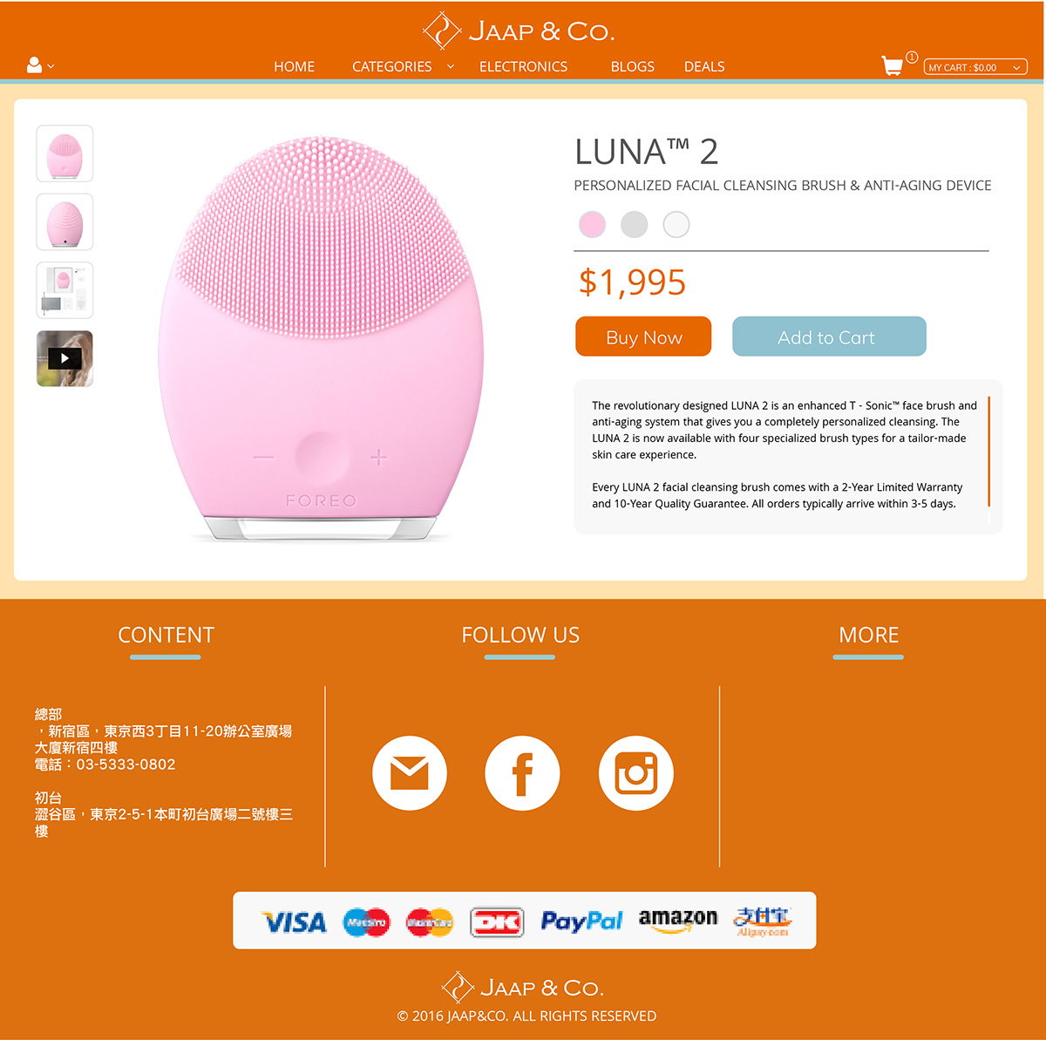This screenshot has width=1046, height=1040.
Task: Go to the Electronics menu
Action: coord(523,66)
